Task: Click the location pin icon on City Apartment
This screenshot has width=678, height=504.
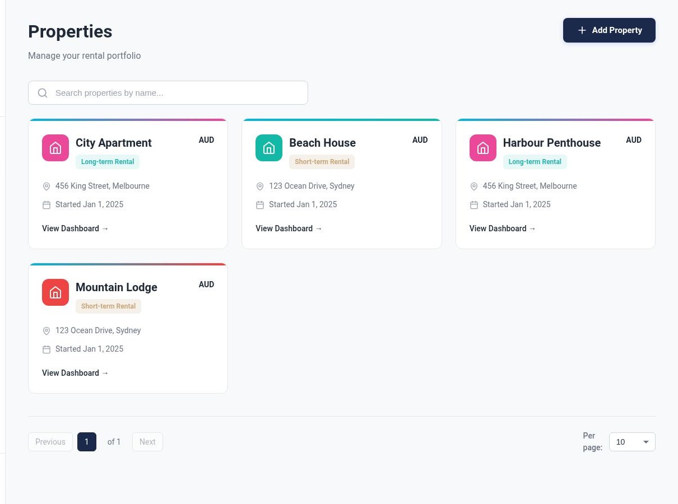Action: (x=47, y=186)
